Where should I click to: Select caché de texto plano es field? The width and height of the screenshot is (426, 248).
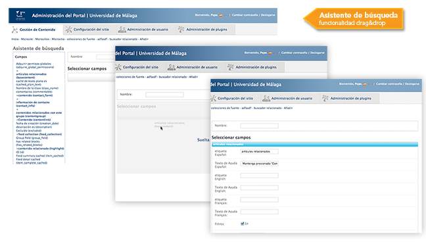(x=32, y=83)
